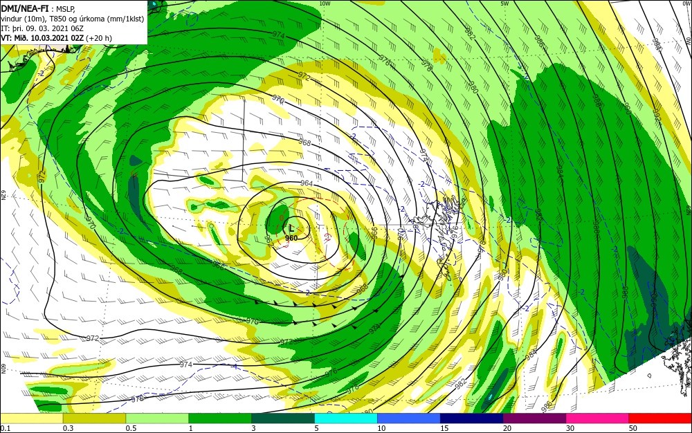Click the 'vindur (10m), T850 og úrkoma' line

pyautogui.click(x=73, y=19)
